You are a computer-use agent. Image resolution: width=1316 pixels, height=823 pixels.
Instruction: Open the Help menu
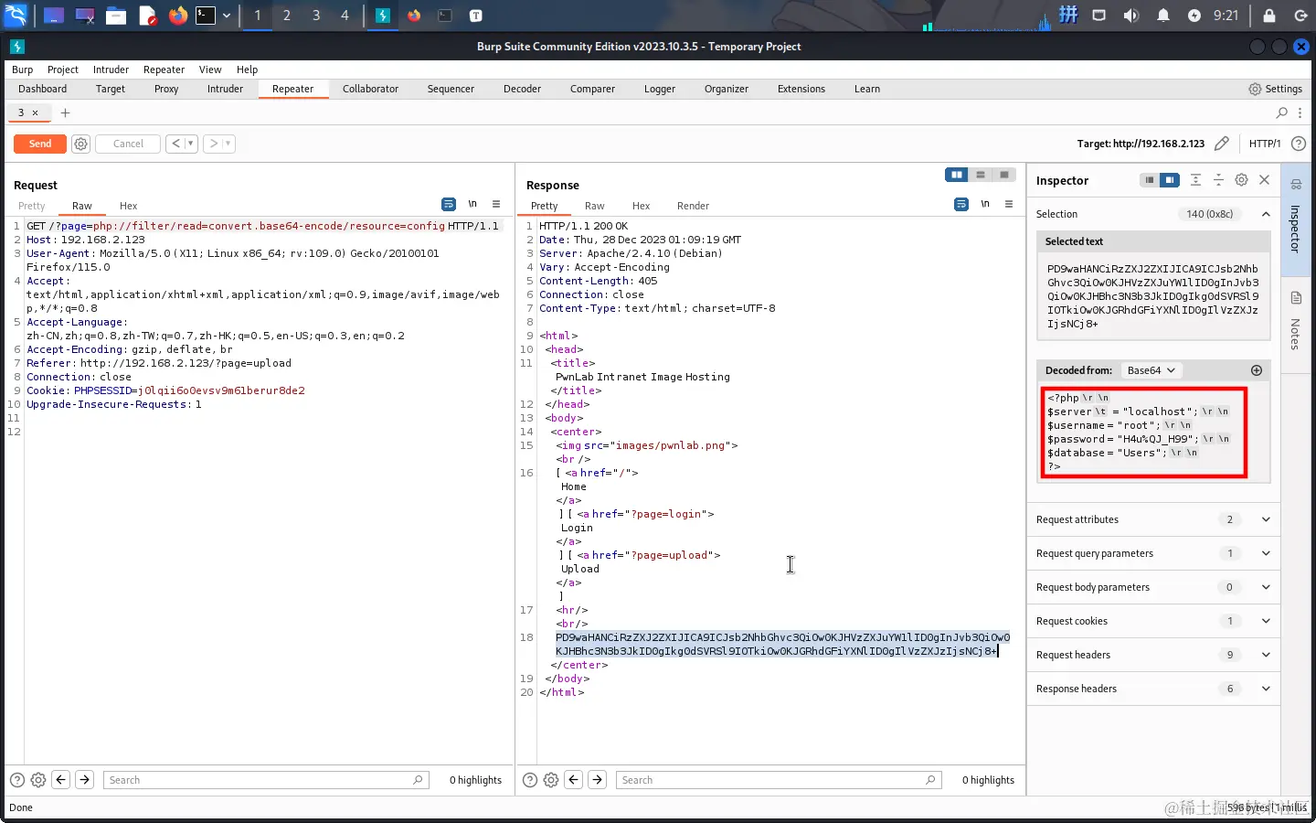tap(247, 69)
